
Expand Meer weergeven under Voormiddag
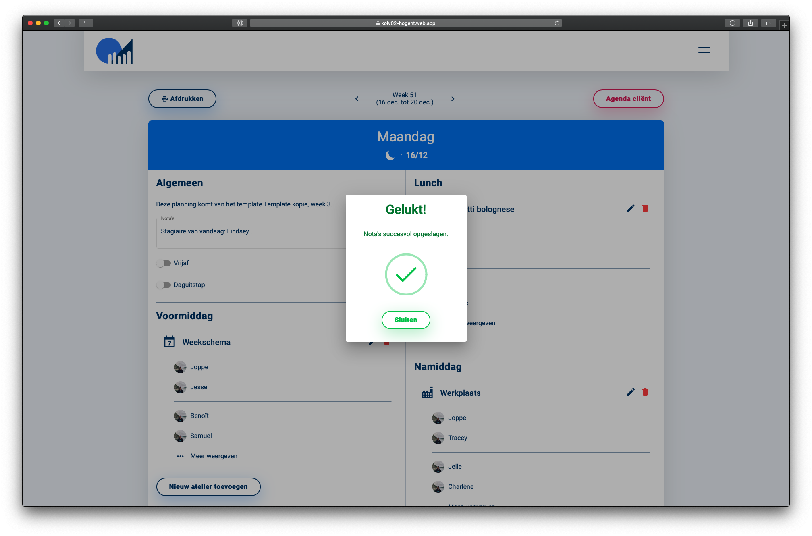click(x=214, y=456)
